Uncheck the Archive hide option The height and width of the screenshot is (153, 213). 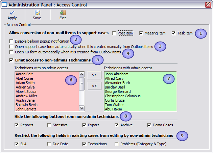tap(117, 125)
